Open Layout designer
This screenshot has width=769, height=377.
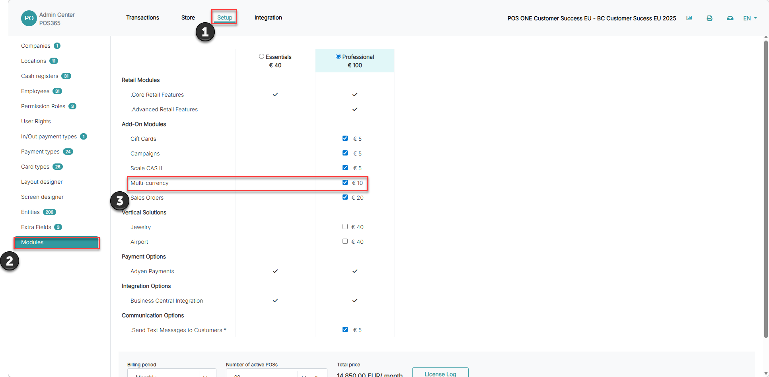(x=42, y=182)
